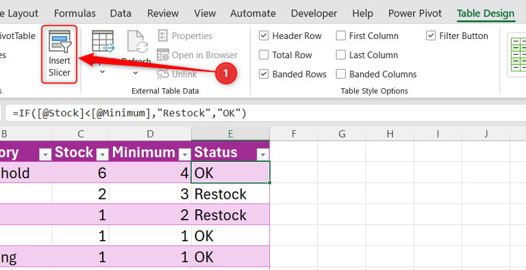Disable the Filter Button checkbox
Image resolution: width=526 pixels, height=270 pixels.
tap(431, 36)
